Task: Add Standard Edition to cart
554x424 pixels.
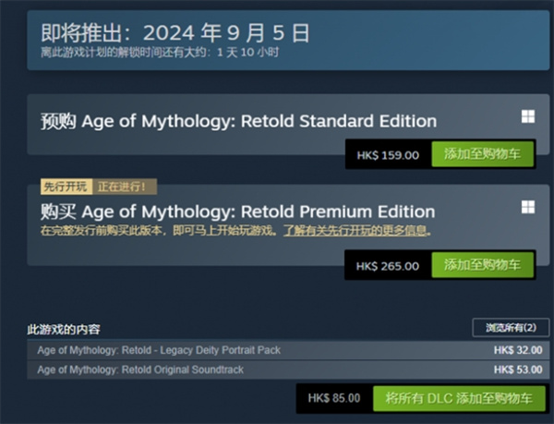Action: pos(482,154)
